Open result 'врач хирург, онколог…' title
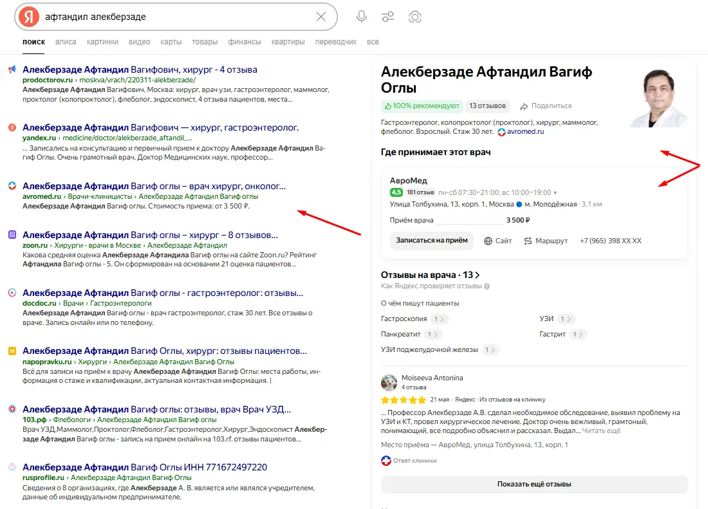 pyautogui.click(x=154, y=186)
